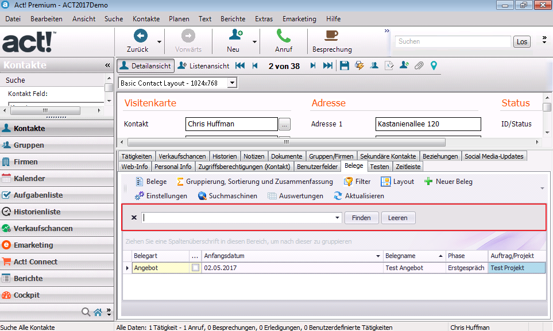This screenshot has width=553, height=331.
Task: Click the Vorwärts forward arrow icon
Action: point(188,36)
